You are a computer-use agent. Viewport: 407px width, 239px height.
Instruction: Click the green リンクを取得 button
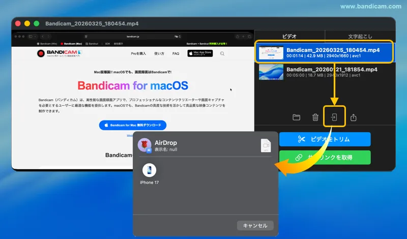point(325,157)
